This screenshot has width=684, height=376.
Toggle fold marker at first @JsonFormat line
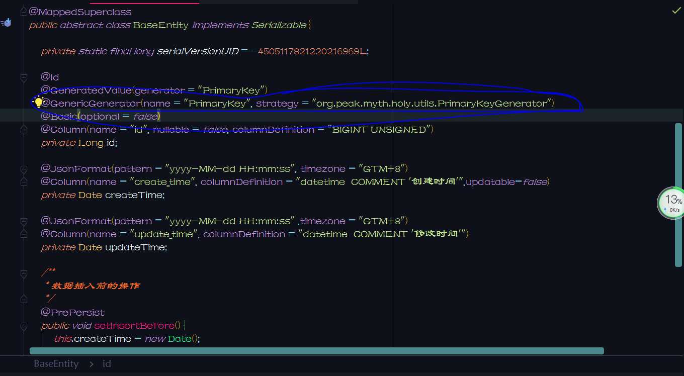coord(24,169)
